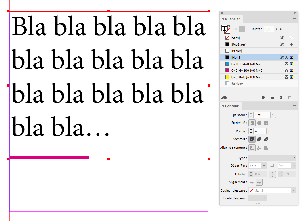Delete selected swatch via trash icon
305x221 pixels.
[x=289, y=97]
